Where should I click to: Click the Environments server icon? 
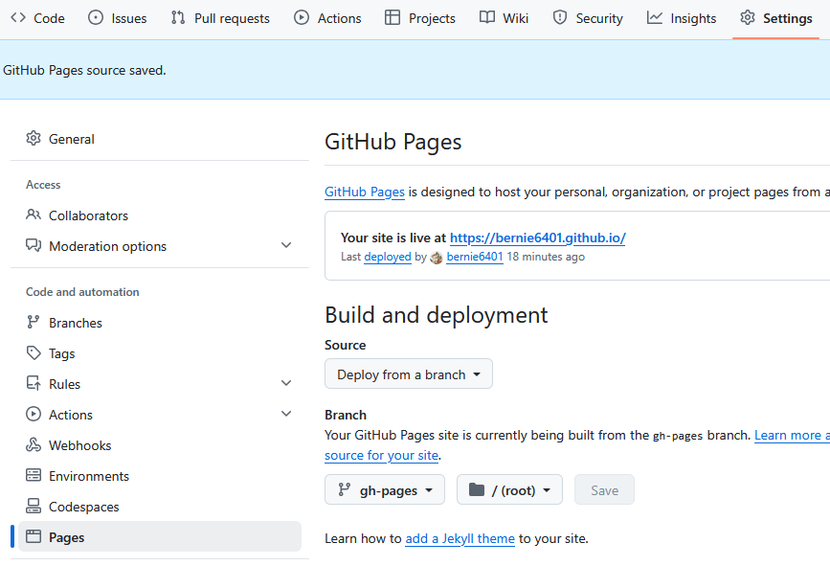34,475
